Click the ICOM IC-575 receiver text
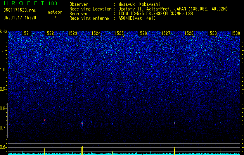Screen dimensions: 244x155 pyautogui.click(x=156, y=14)
